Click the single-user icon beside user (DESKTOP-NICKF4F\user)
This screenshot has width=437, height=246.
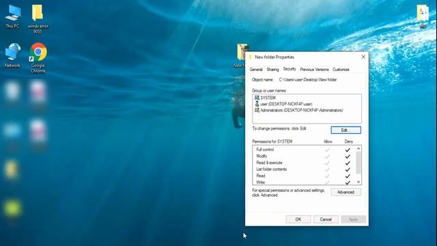pyautogui.click(x=257, y=104)
